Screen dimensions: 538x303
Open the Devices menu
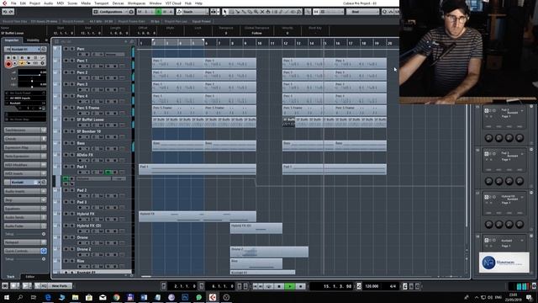click(118, 3)
